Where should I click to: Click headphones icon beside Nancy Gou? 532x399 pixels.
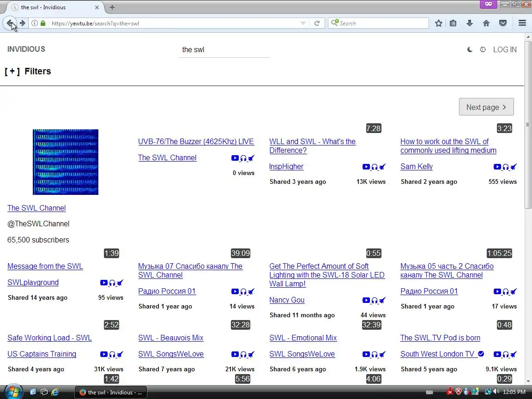click(x=374, y=300)
